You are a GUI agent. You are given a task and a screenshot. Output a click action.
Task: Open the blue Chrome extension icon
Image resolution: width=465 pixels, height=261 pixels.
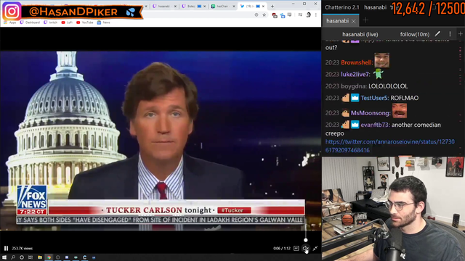[283, 15]
